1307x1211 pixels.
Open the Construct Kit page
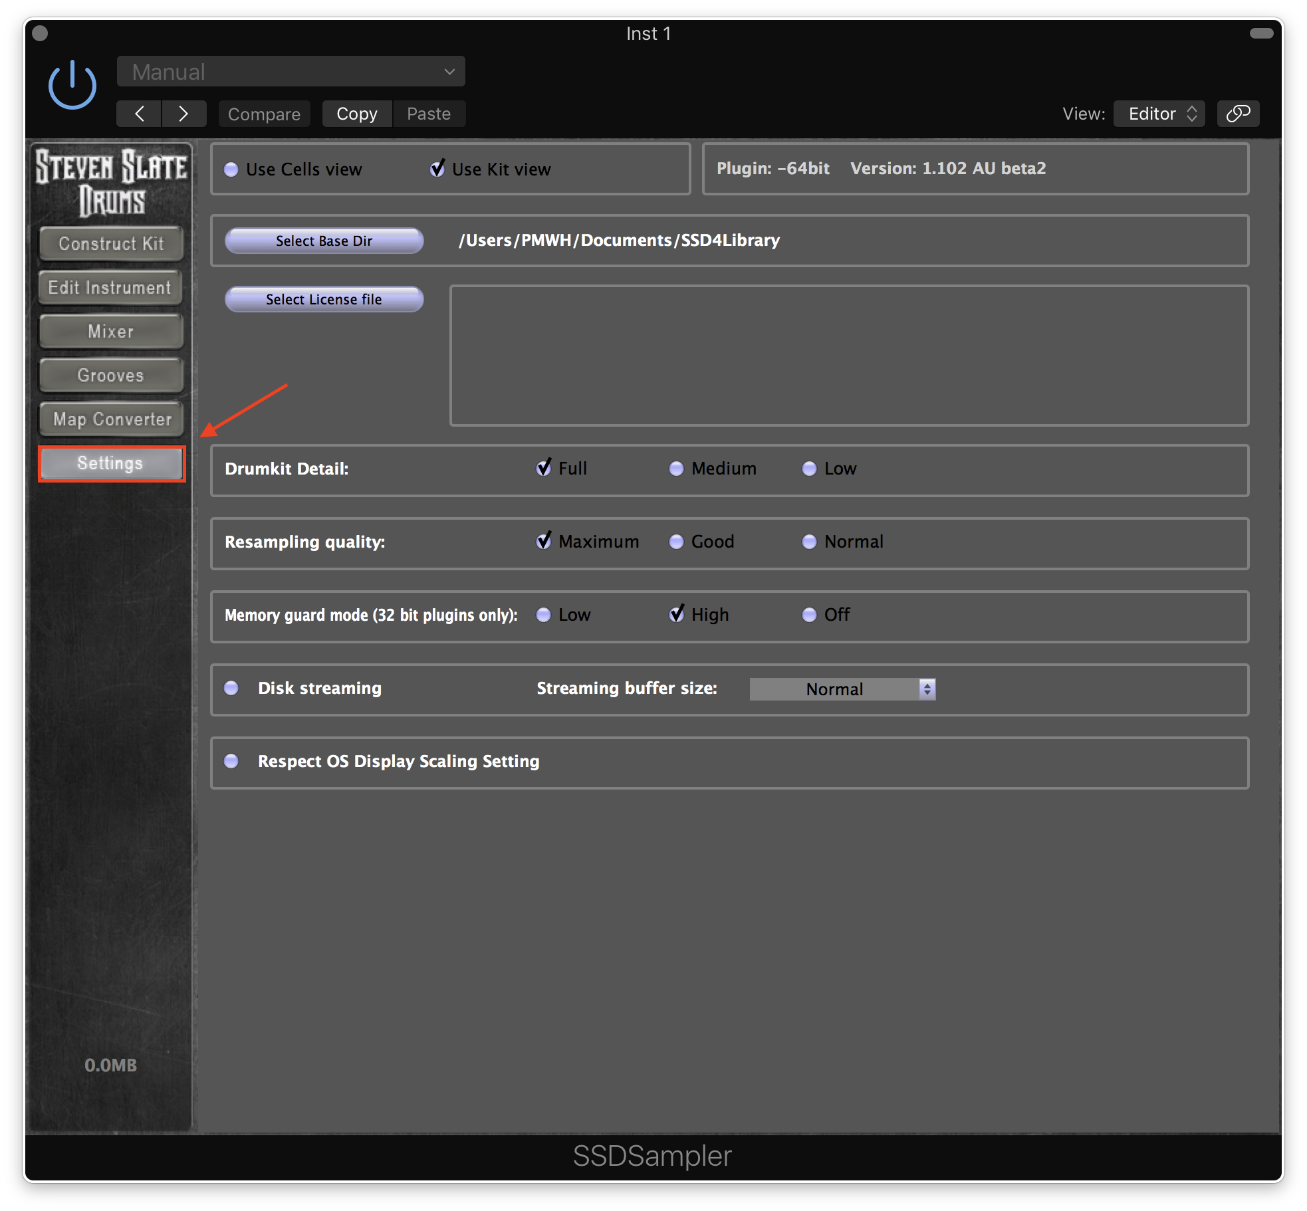[111, 243]
